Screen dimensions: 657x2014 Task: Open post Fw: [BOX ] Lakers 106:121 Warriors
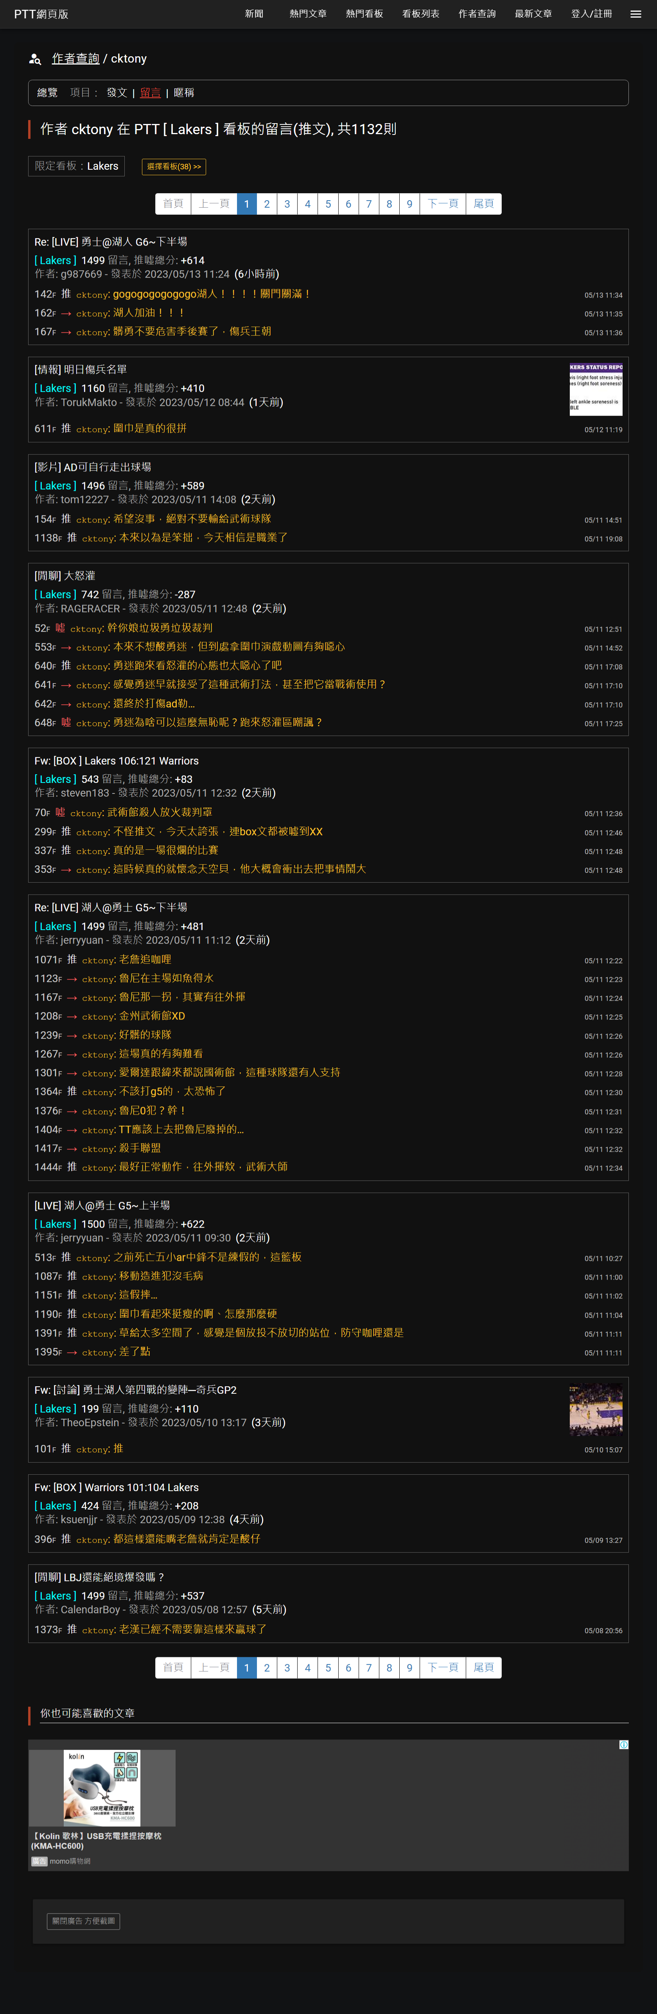[117, 761]
